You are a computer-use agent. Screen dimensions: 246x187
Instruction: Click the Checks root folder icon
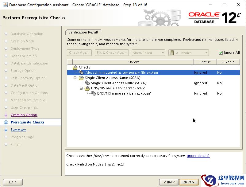click(75, 67)
